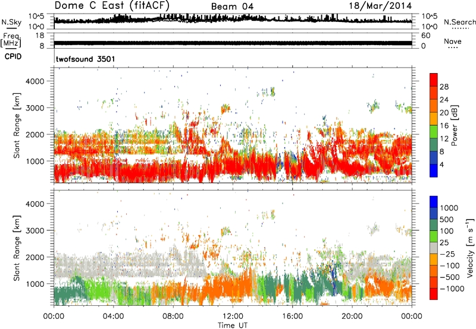Click the 08:00 time axis tick label
The height and width of the screenshot is (329, 476).
[x=173, y=317]
